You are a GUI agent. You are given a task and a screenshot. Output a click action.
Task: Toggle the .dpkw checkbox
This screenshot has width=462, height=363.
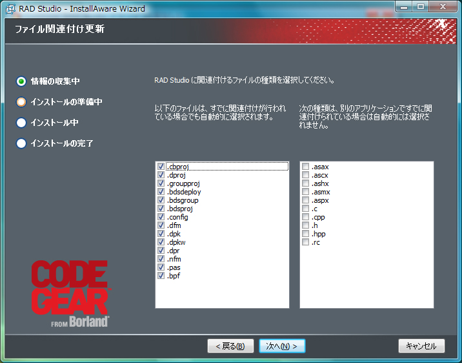point(161,242)
